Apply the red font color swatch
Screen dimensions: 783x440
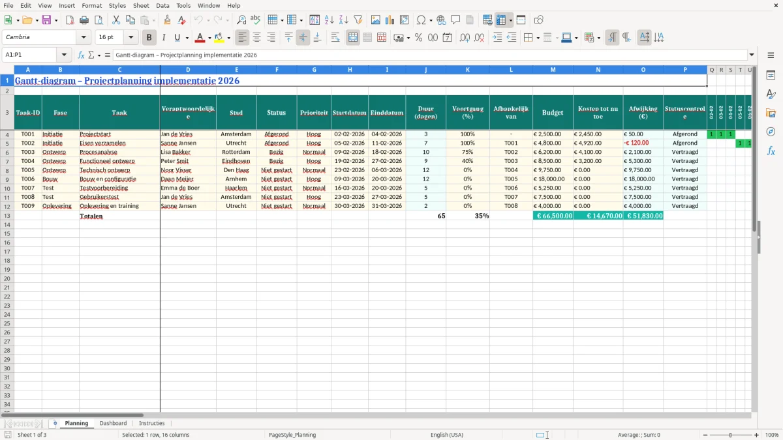200,38
